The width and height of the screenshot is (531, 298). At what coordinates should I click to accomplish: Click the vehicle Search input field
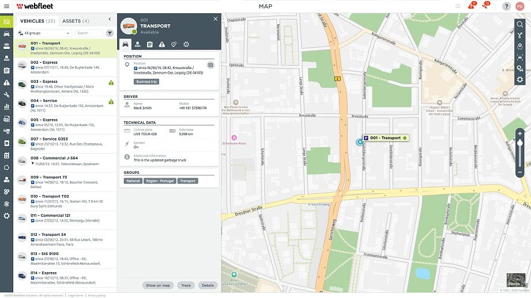point(89,33)
